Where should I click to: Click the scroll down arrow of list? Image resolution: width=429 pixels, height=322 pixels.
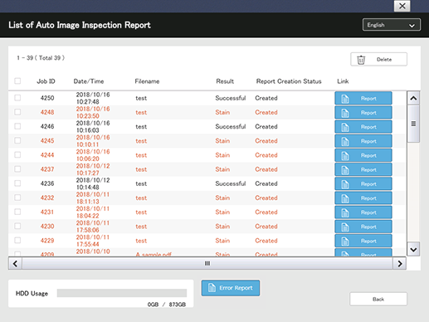coord(413,250)
